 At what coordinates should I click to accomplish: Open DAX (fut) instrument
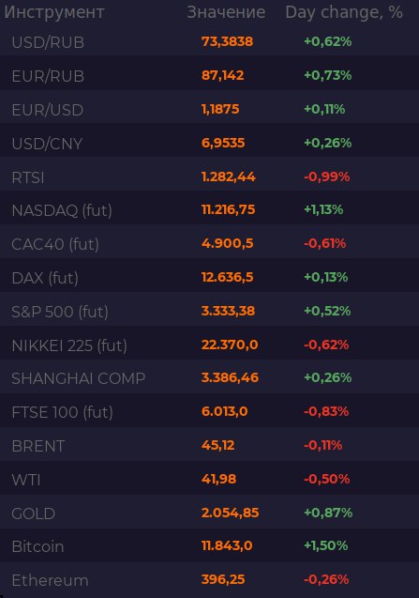tap(210, 278)
